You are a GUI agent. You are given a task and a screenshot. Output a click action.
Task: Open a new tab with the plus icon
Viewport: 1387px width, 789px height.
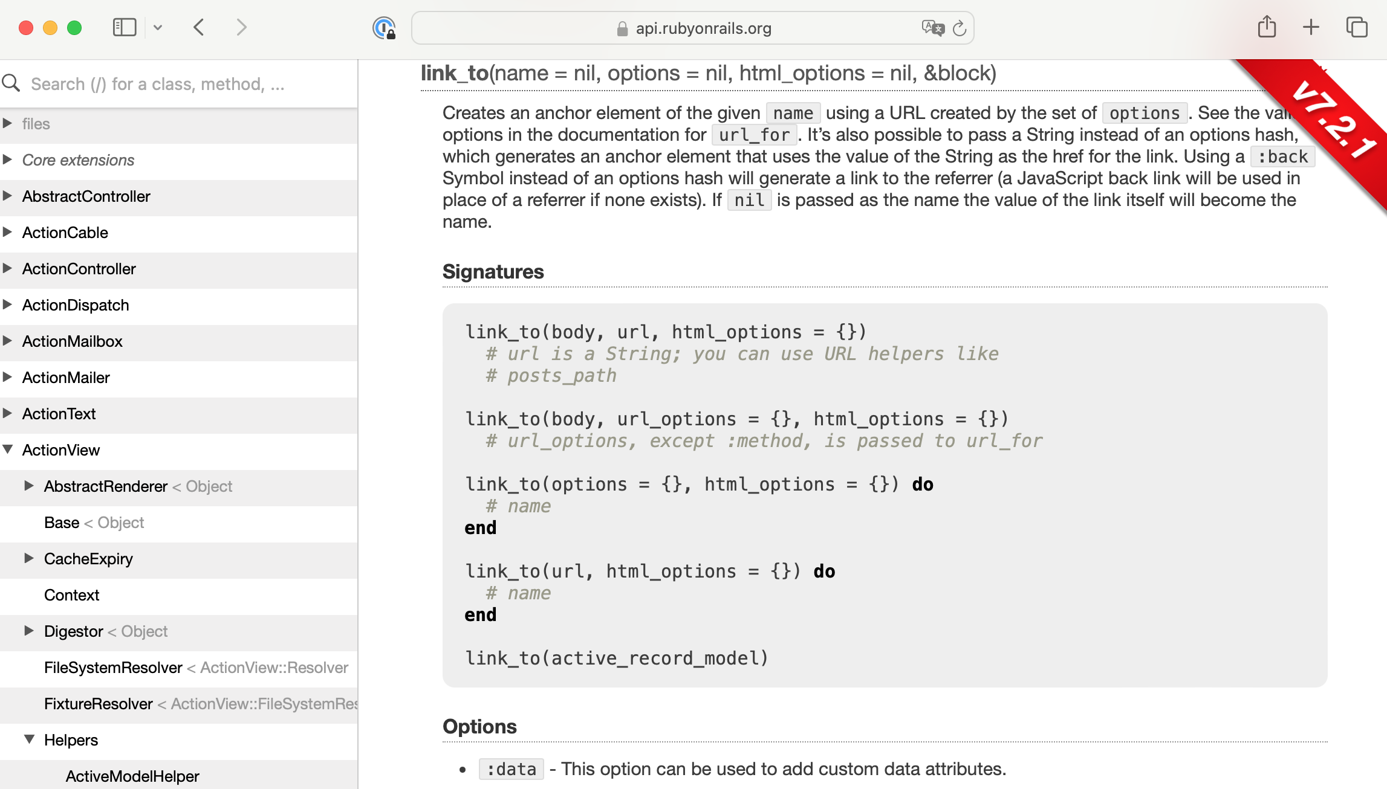coord(1311,27)
